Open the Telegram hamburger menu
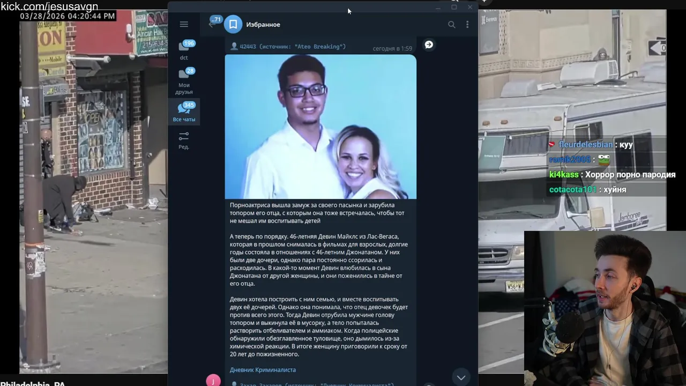Screen dimensions: 686x386 pyautogui.click(x=184, y=24)
